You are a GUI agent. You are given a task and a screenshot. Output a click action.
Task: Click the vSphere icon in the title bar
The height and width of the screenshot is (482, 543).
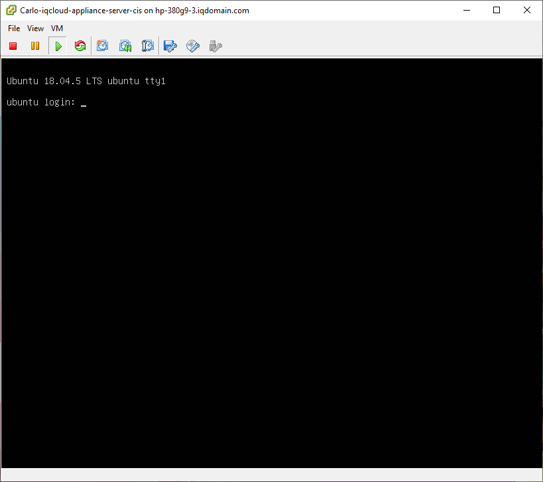coord(11,10)
